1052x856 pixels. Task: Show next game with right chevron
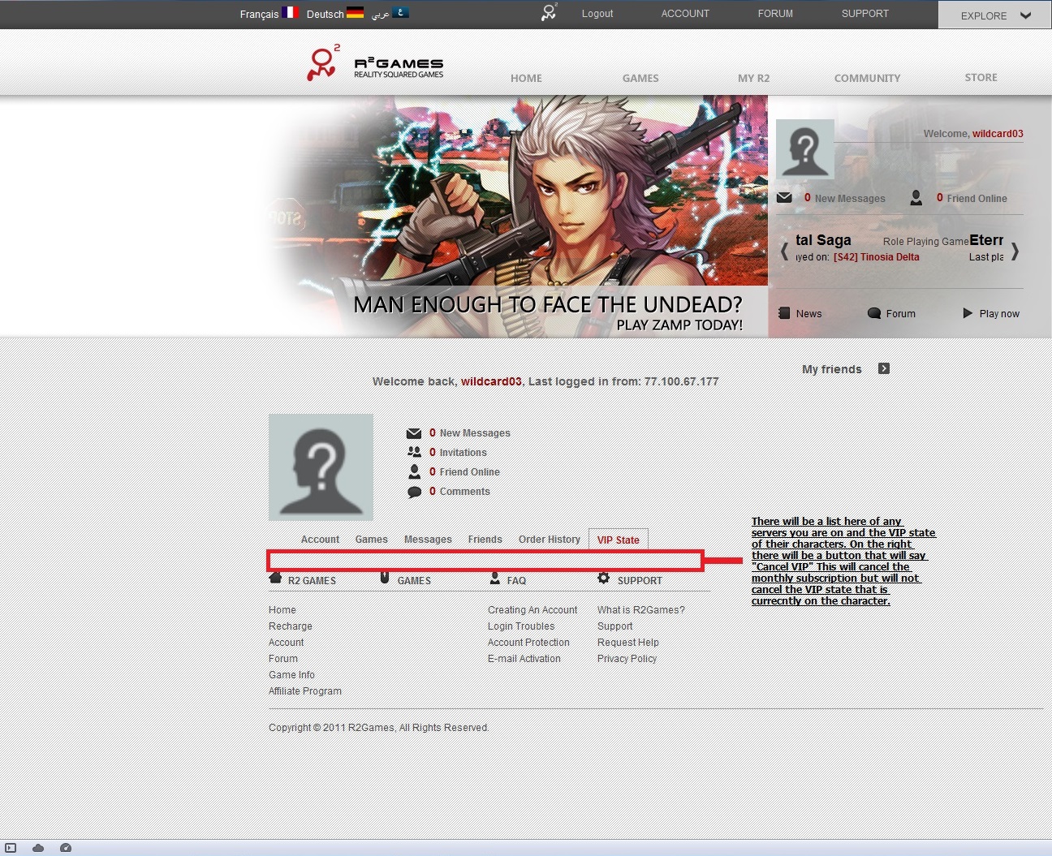point(1015,251)
